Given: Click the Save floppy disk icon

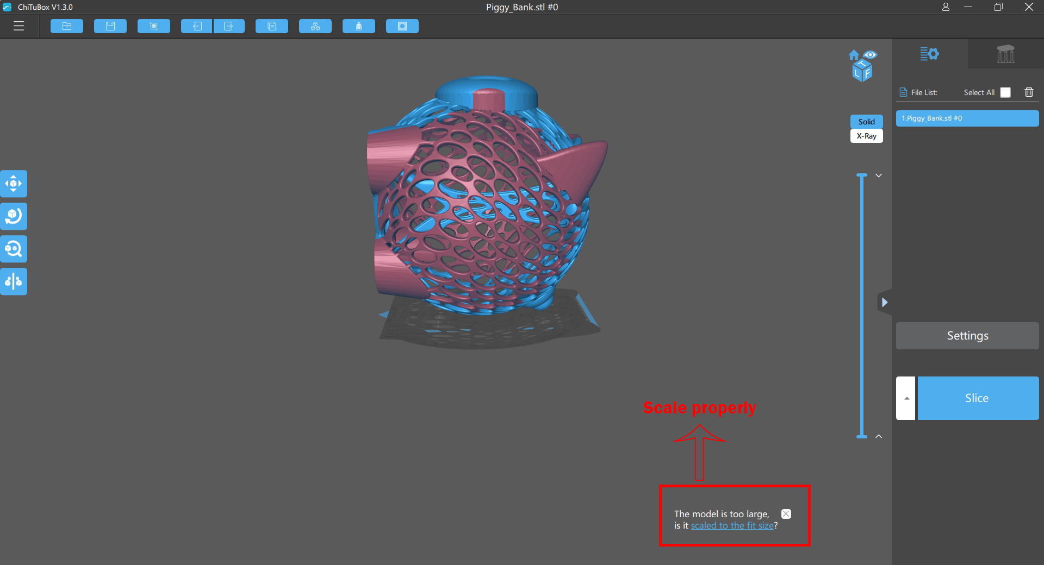Looking at the screenshot, I should (110, 26).
